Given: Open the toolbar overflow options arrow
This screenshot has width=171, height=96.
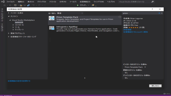Looking at the screenshot, I should tap(96, 6).
